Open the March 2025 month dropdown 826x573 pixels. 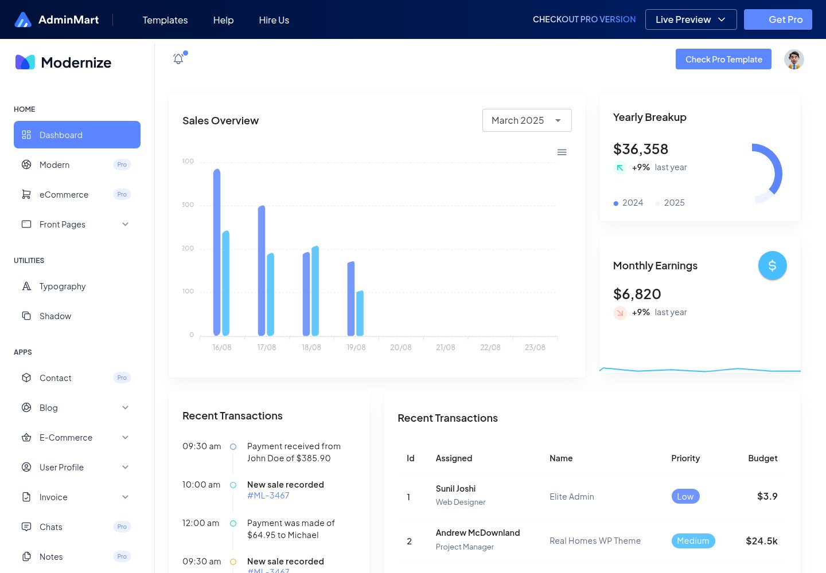tap(527, 120)
